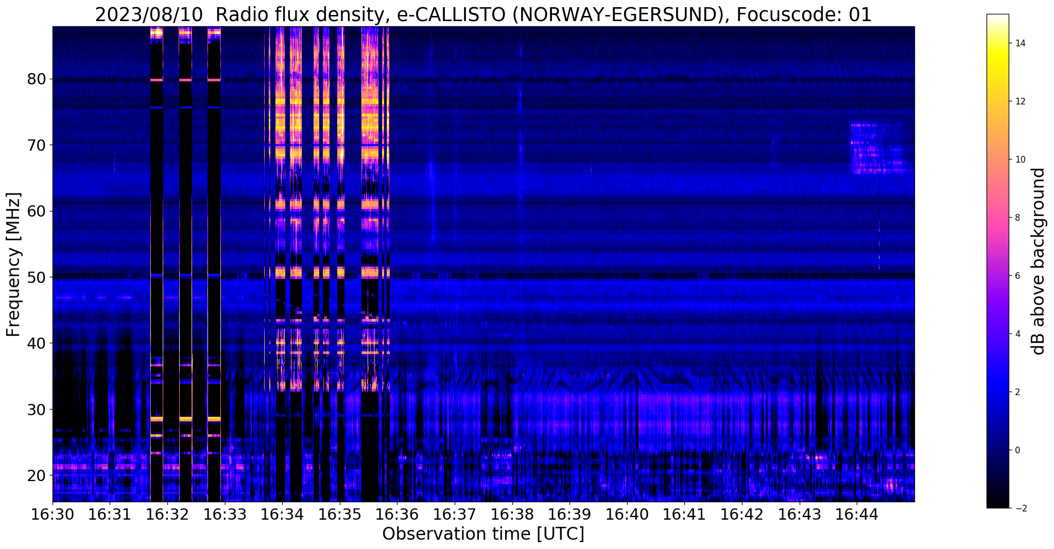Click the 16:35 time tick label
The height and width of the screenshot is (549, 1054).
[x=340, y=515]
